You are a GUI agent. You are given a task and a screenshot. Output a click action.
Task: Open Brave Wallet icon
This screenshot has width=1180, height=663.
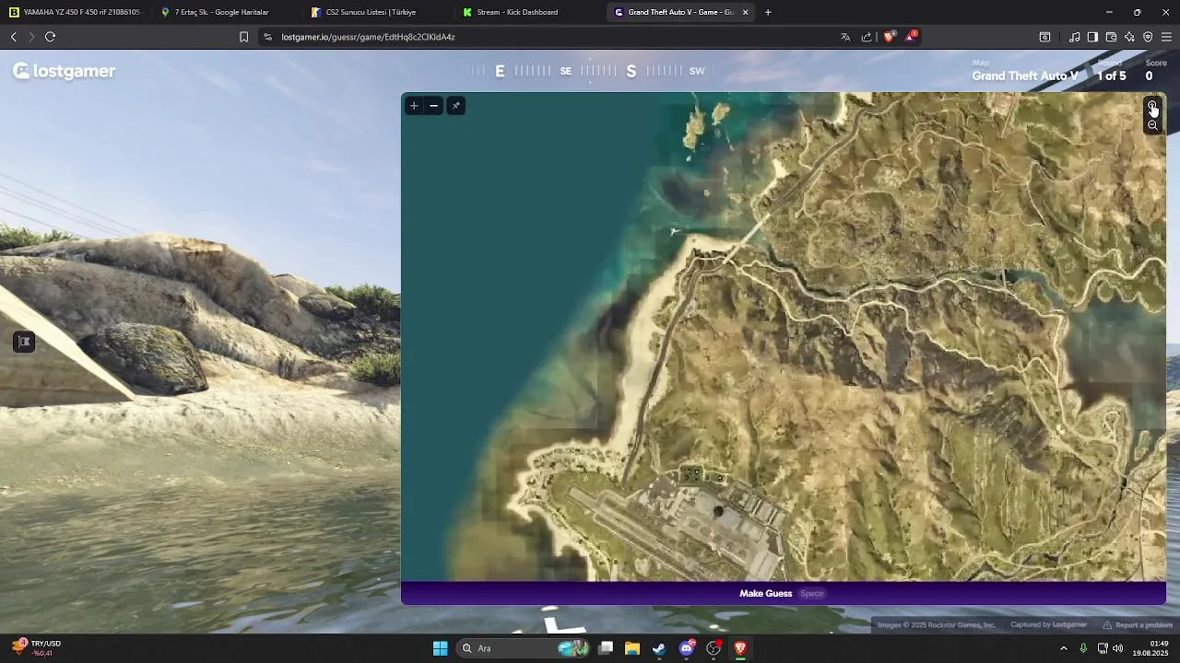[1111, 37]
